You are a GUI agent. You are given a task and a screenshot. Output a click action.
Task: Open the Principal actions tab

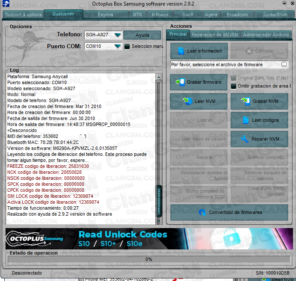tap(178, 34)
